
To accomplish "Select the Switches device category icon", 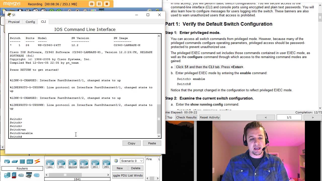I will (x=15, y=162).
